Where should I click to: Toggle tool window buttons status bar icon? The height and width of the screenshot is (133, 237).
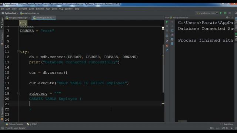tap(3, 128)
